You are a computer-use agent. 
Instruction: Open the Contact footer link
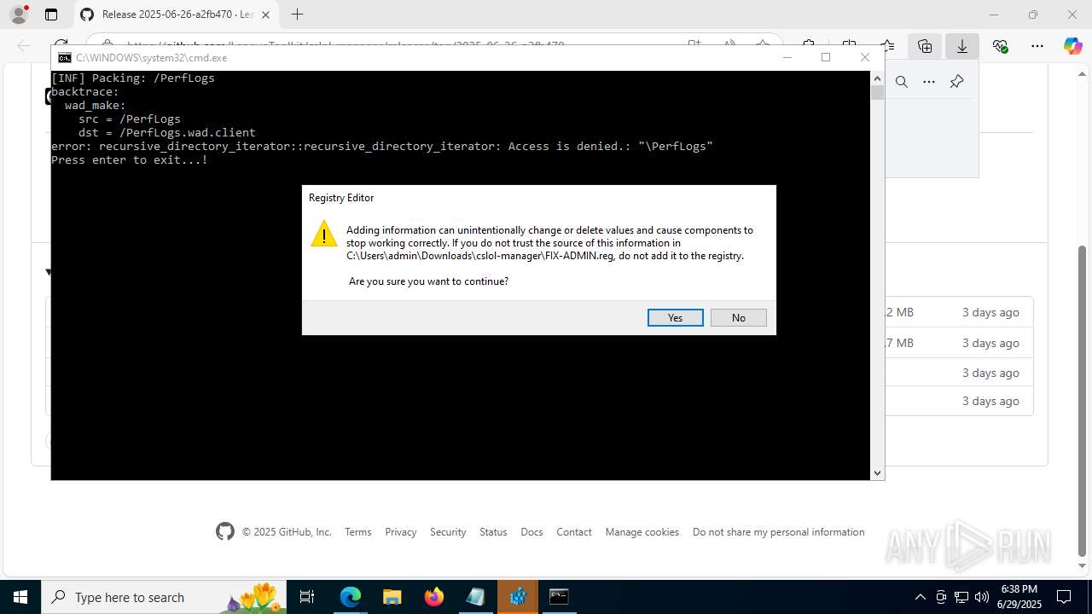click(573, 531)
